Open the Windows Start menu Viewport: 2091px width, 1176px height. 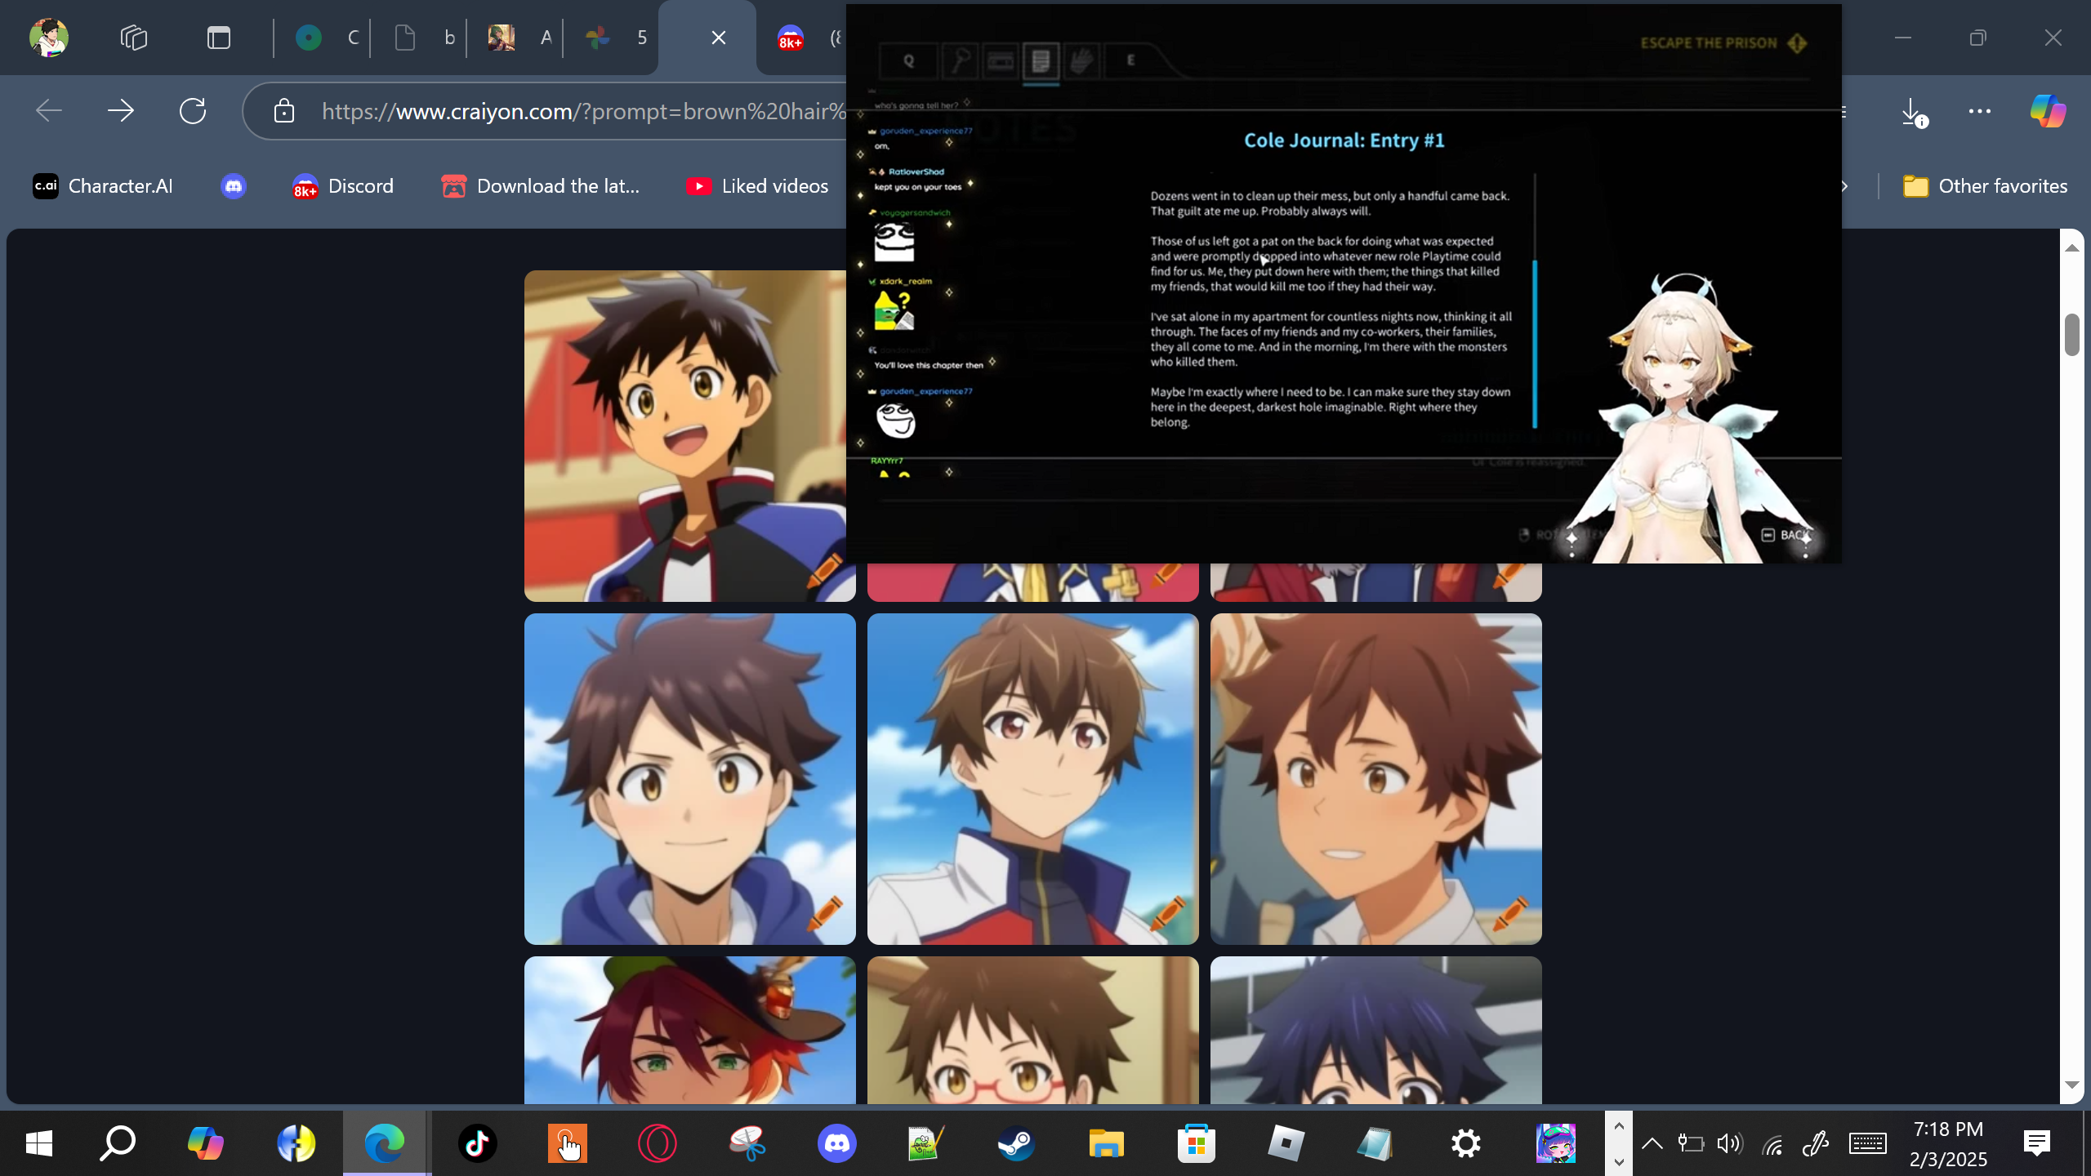(x=39, y=1143)
